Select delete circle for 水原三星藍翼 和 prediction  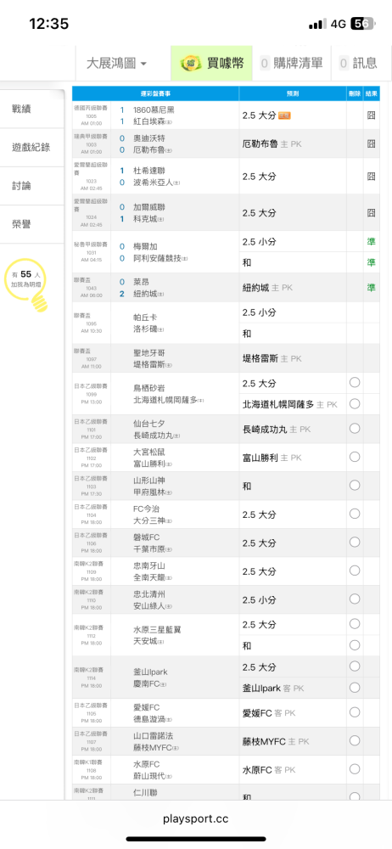[355, 645]
